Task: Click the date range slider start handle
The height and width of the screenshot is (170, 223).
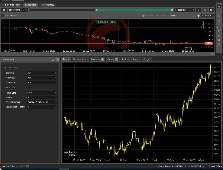Action: pyautogui.click(x=97, y=10)
